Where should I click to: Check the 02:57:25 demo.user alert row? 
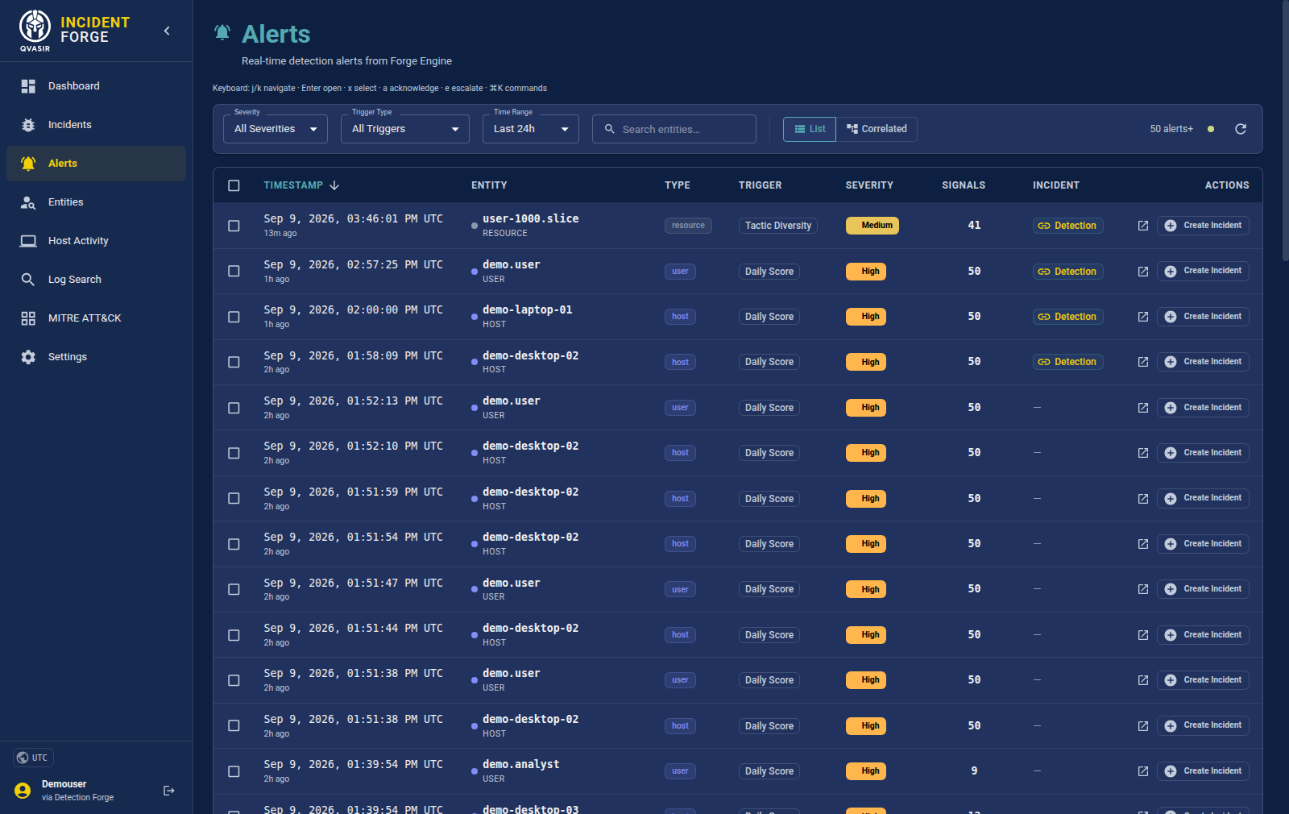point(234,272)
